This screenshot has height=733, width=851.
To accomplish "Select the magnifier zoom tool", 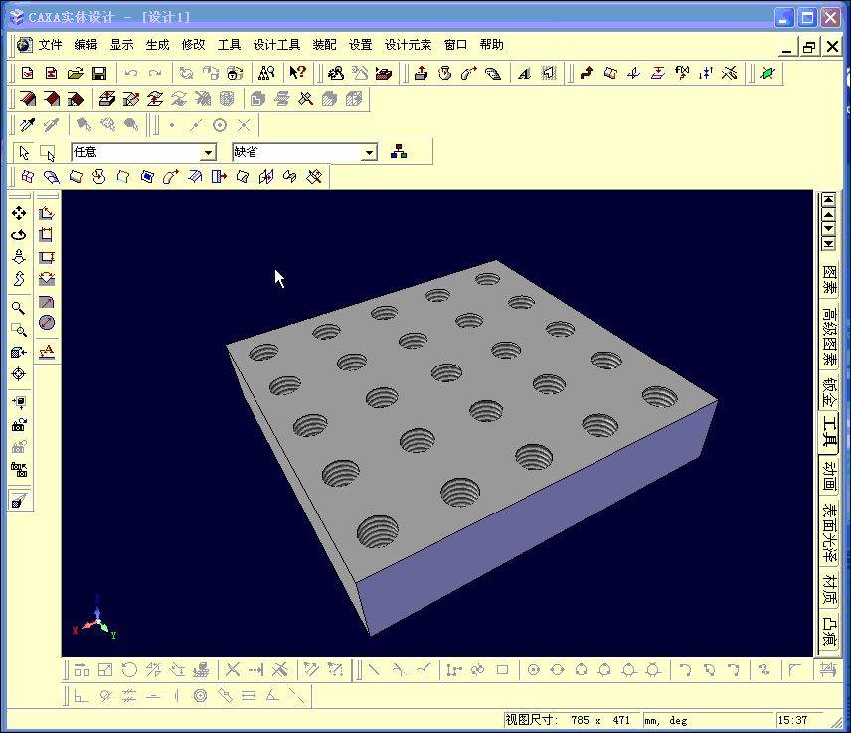I will [x=19, y=308].
